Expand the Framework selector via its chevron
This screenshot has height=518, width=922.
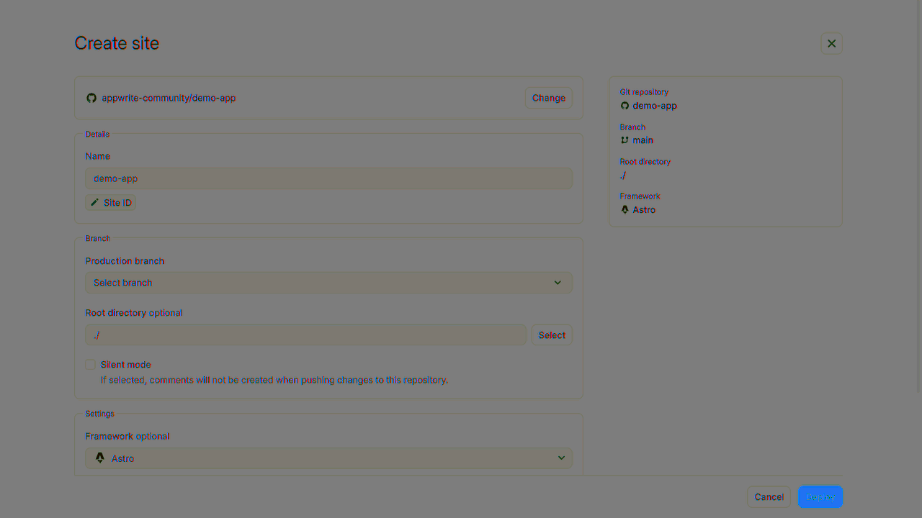(561, 458)
